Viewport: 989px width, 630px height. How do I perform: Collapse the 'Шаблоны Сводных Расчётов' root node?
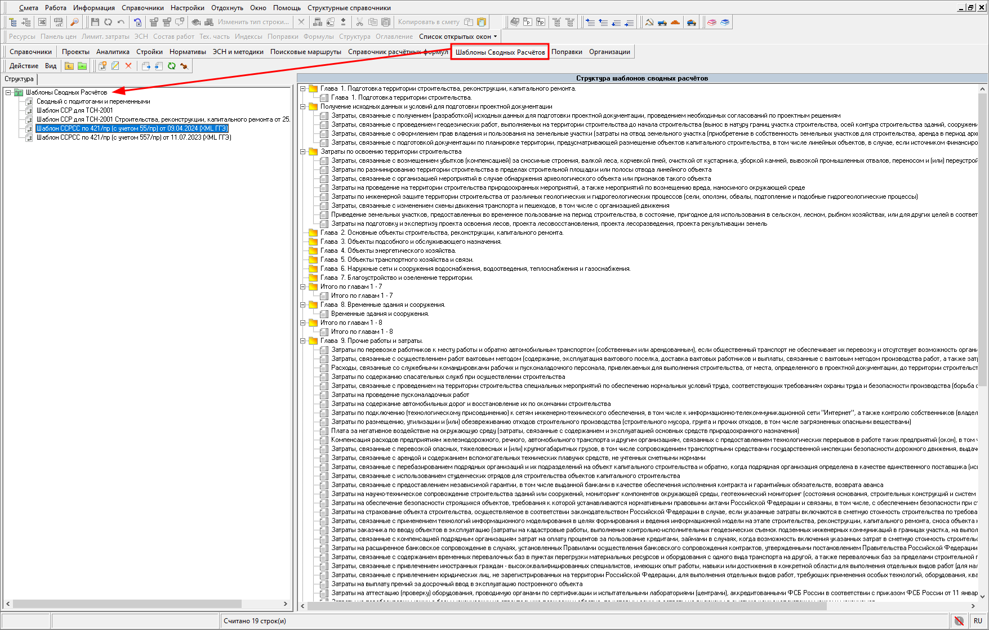click(8, 92)
